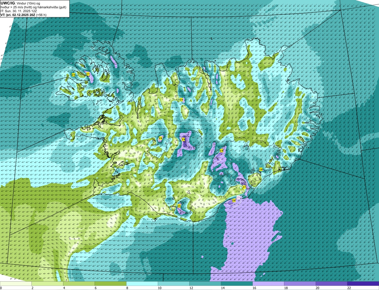Viewport: 379px width, 290px height.
Task: Click the legend tick label '0'
Action: [x=1, y=288]
